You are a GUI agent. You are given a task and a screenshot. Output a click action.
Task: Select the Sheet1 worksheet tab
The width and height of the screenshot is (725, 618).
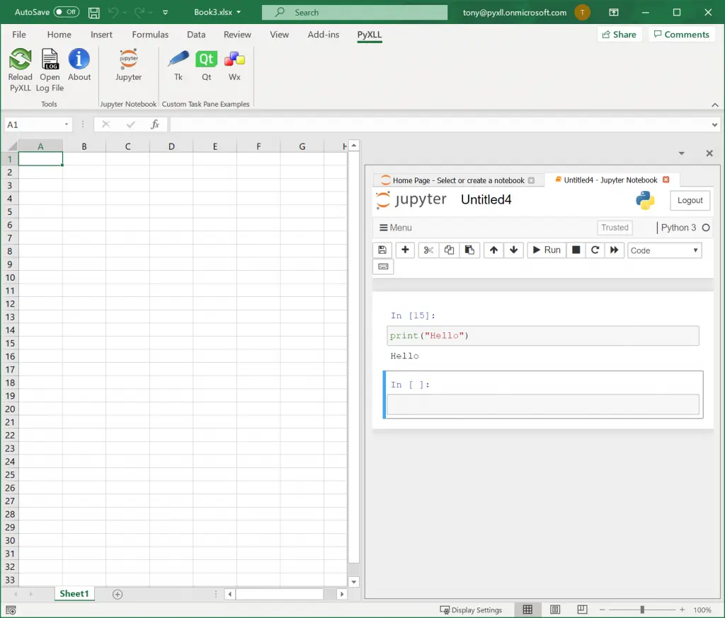74,594
